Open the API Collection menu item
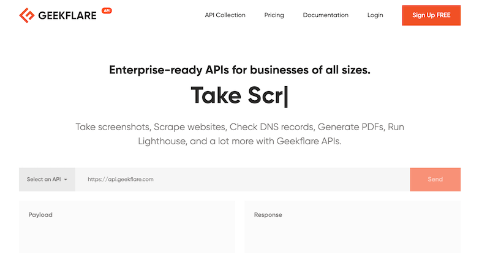The height and width of the screenshot is (253, 490). pyautogui.click(x=225, y=15)
